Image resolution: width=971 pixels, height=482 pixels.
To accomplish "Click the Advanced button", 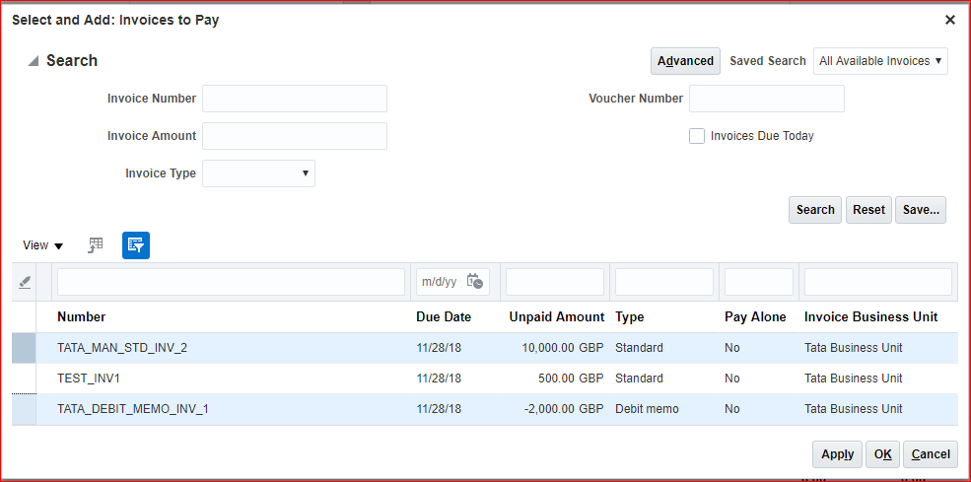I will (685, 61).
